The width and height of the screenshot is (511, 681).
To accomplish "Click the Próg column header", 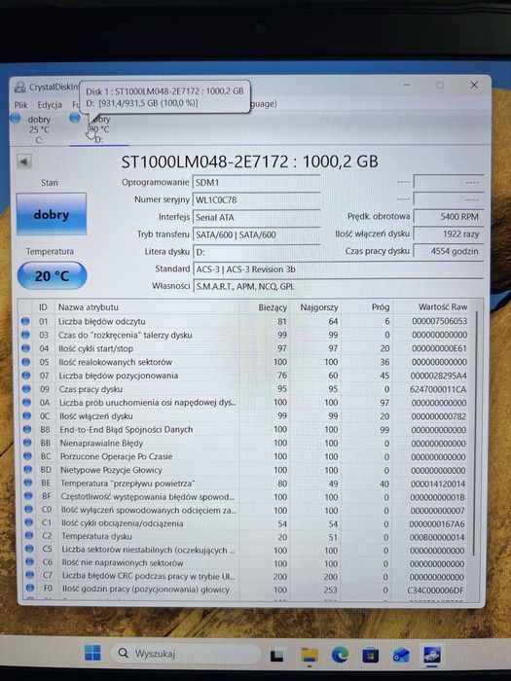I will 366,307.
